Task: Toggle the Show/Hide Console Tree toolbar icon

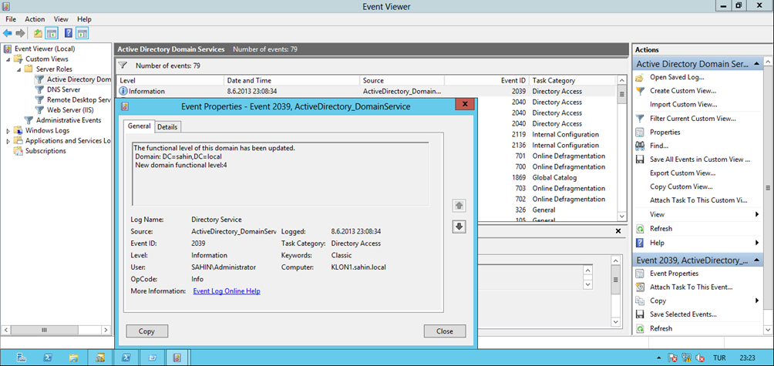Action: tap(51, 34)
